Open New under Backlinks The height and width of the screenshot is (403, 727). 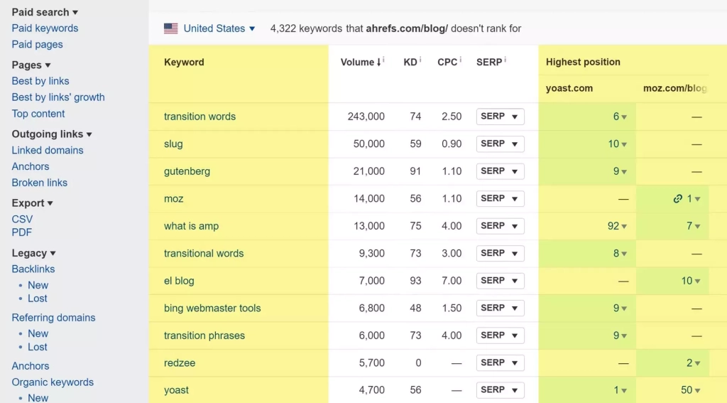coord(38,286)
